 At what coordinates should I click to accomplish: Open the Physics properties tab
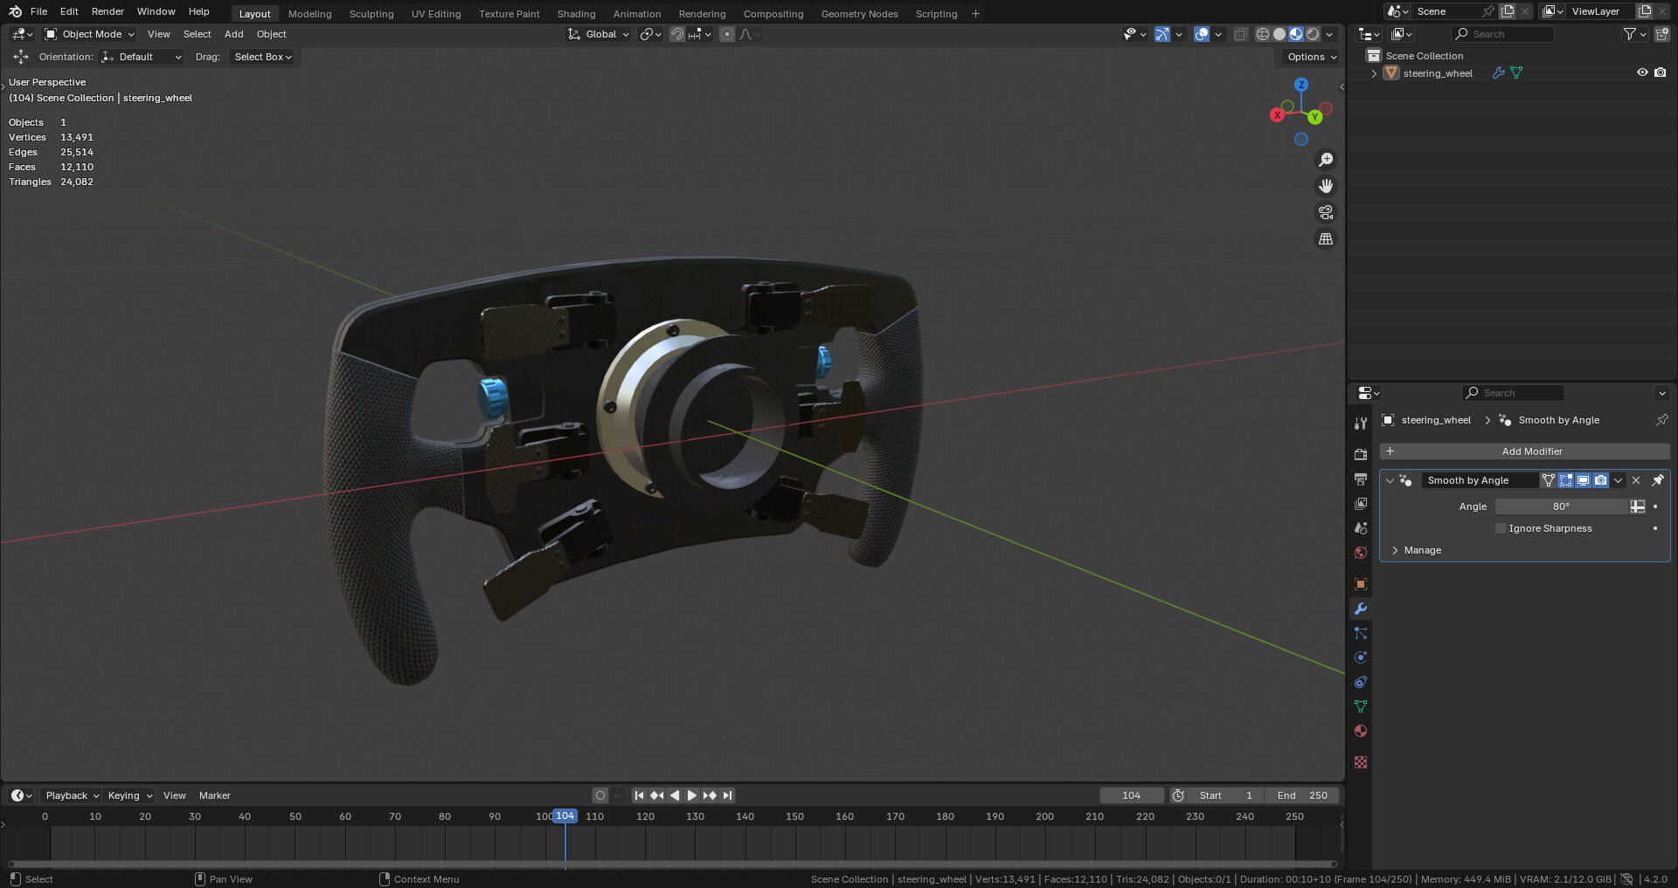point(1360,657)
